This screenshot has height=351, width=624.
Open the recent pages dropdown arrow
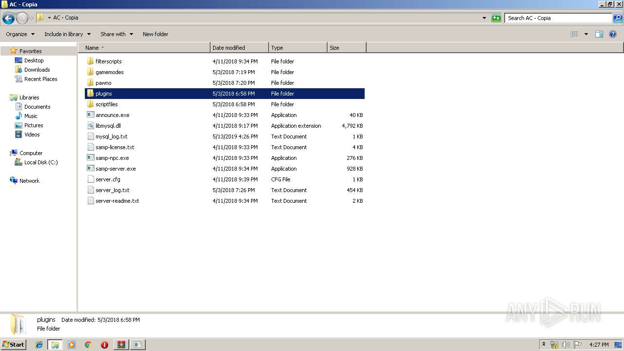point(31,19)
